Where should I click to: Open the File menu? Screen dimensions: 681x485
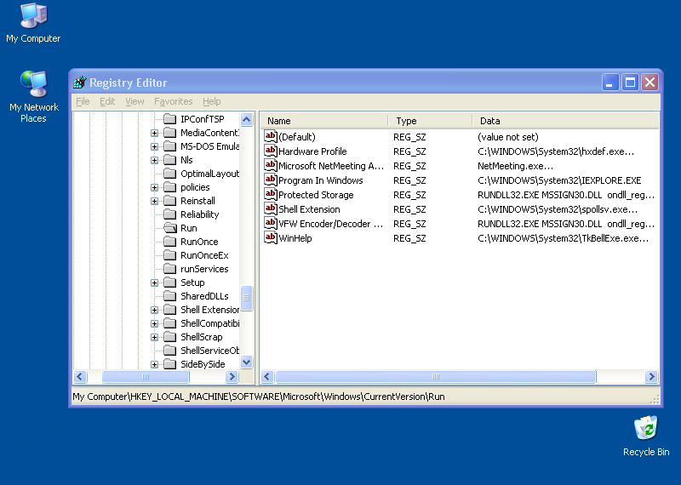[x=83, y=101]
